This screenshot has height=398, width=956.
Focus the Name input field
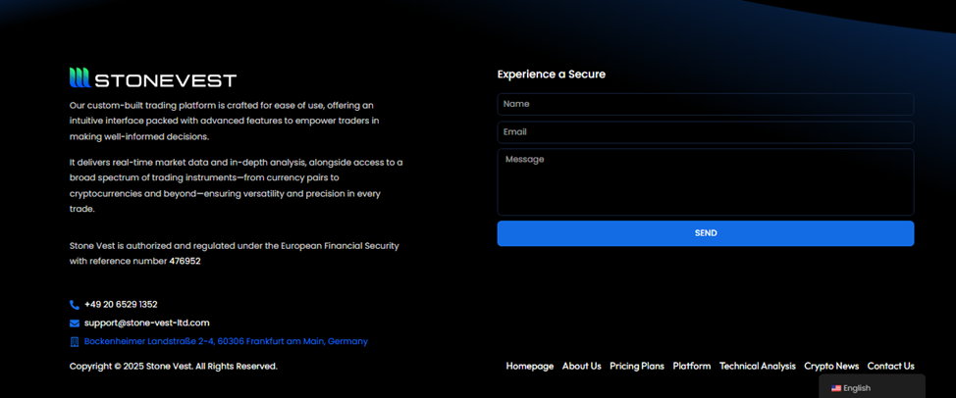pos(706,104)
